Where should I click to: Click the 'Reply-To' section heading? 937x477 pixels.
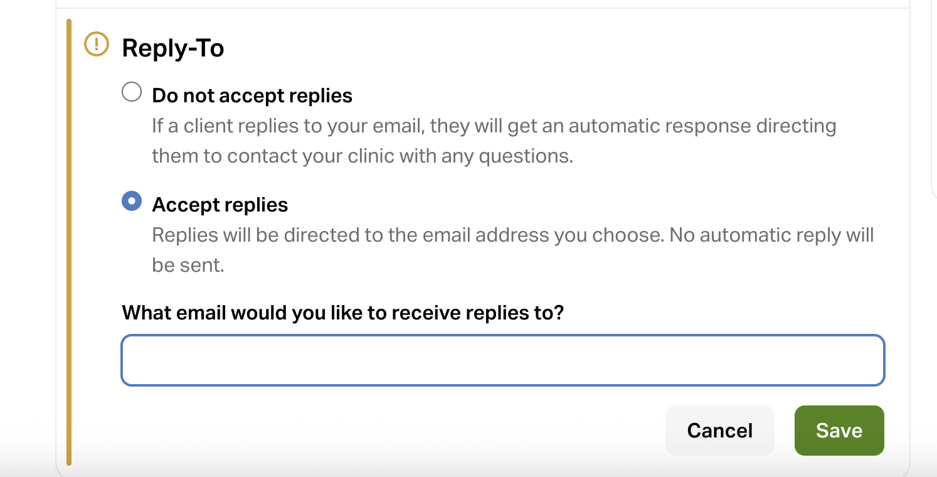[x=173, y=48]
